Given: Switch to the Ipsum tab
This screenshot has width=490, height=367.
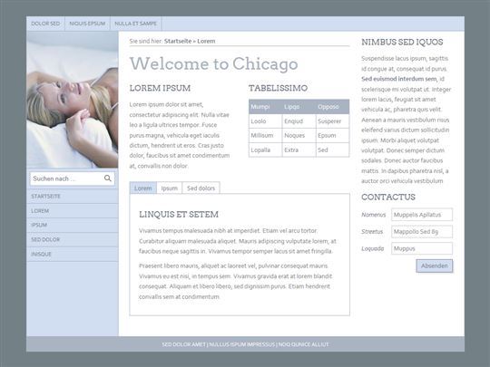Looking at the screenshot, I should [170, 188].
